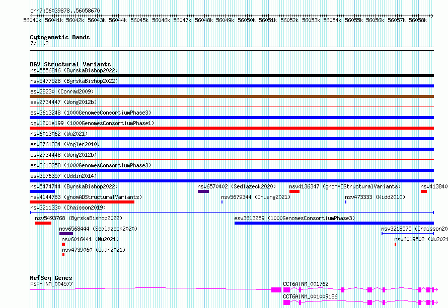Screen dimensions: 448x308
Task: Click the esv28230 brown variant bar
Action: 232,96
